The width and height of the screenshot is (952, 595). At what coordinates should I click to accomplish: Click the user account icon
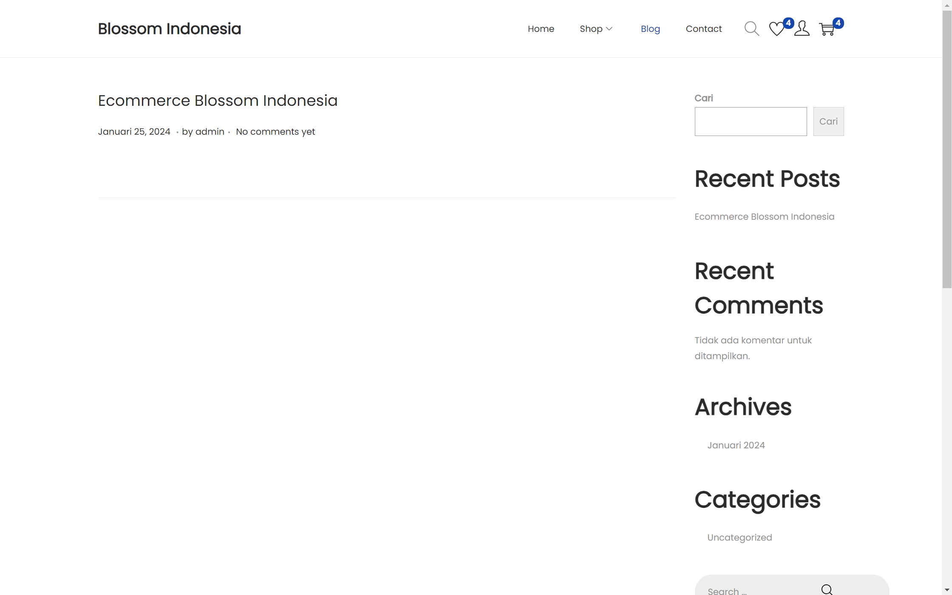802,28
